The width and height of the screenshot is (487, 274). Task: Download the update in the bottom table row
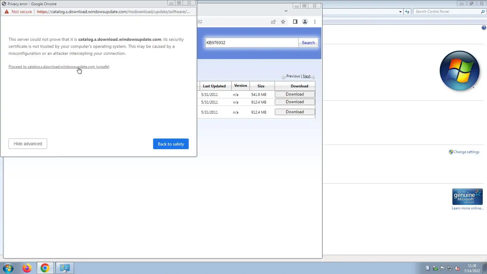tap(295, 112)
